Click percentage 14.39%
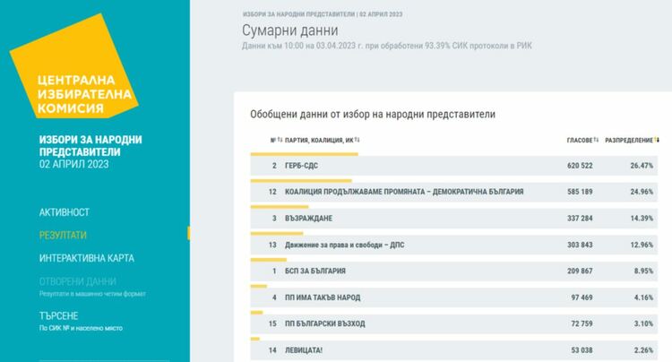This screenshot has width=672, height=362. (x=642, y=218)
